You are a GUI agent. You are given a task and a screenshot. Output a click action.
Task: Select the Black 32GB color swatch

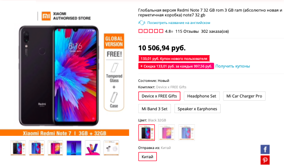click(146, 132)
